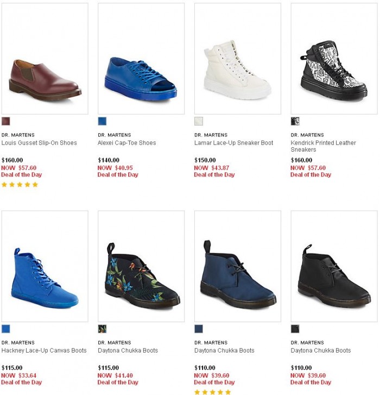The height and width of the screenshot is (395, 380).
Task: Go to Lamar Lace-Up Sneaker Boot page
Action: [233, 143]
